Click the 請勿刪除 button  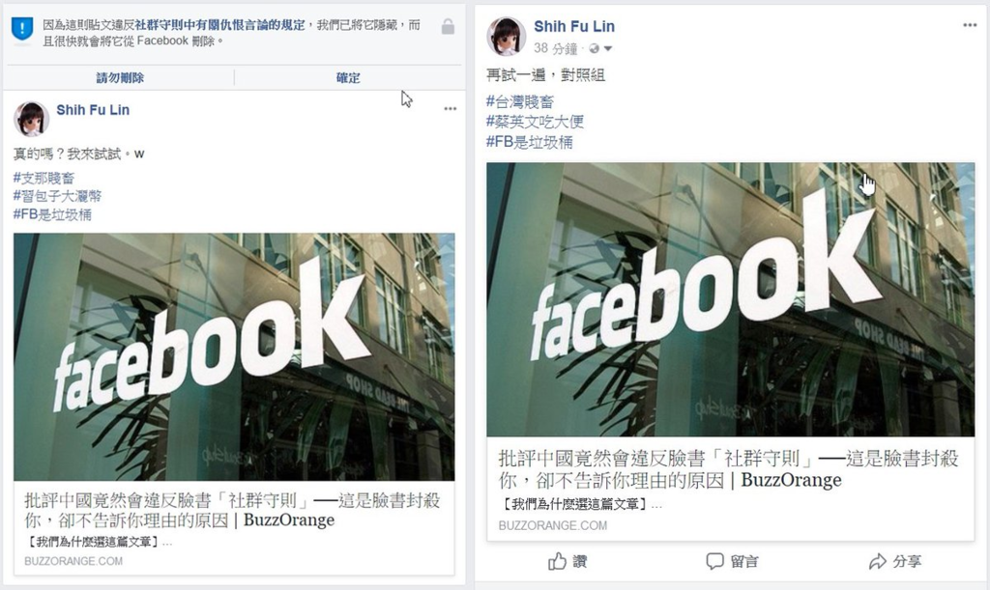pyautogui.click(x=120, y=77)
